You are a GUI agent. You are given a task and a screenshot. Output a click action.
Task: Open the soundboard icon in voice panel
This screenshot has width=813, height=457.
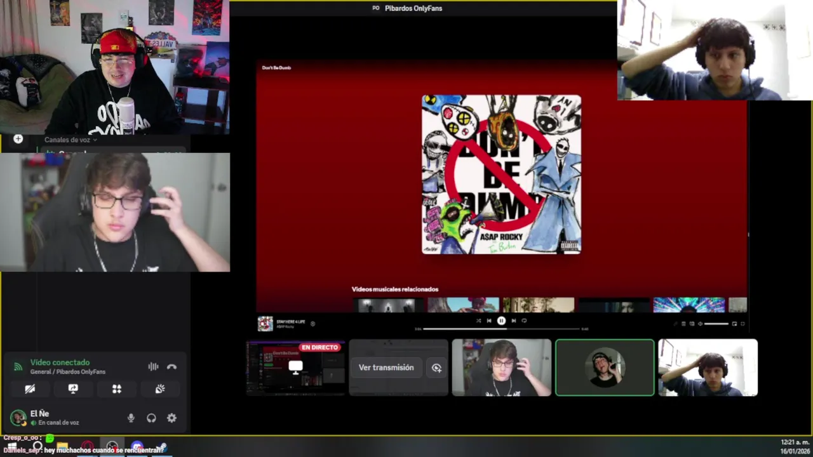point(159,388)
